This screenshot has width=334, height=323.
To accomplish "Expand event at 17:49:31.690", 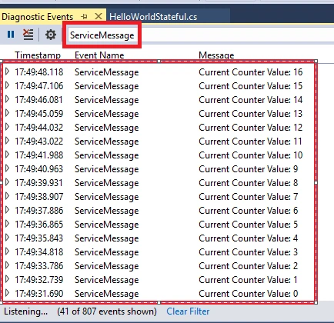I will coord(8,293).
